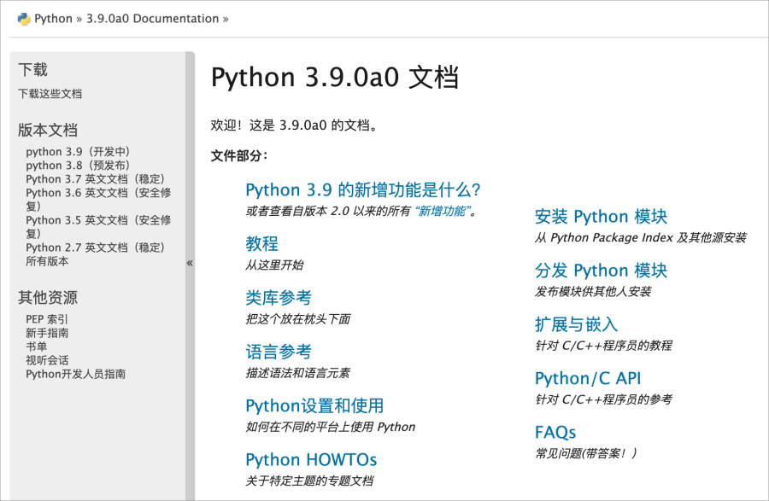Image resolution: width=769 pixels, height=501 pixels.
Task: Open 安装 Python 模块 link
Action: pyautogui.click(x=602, y=217)
